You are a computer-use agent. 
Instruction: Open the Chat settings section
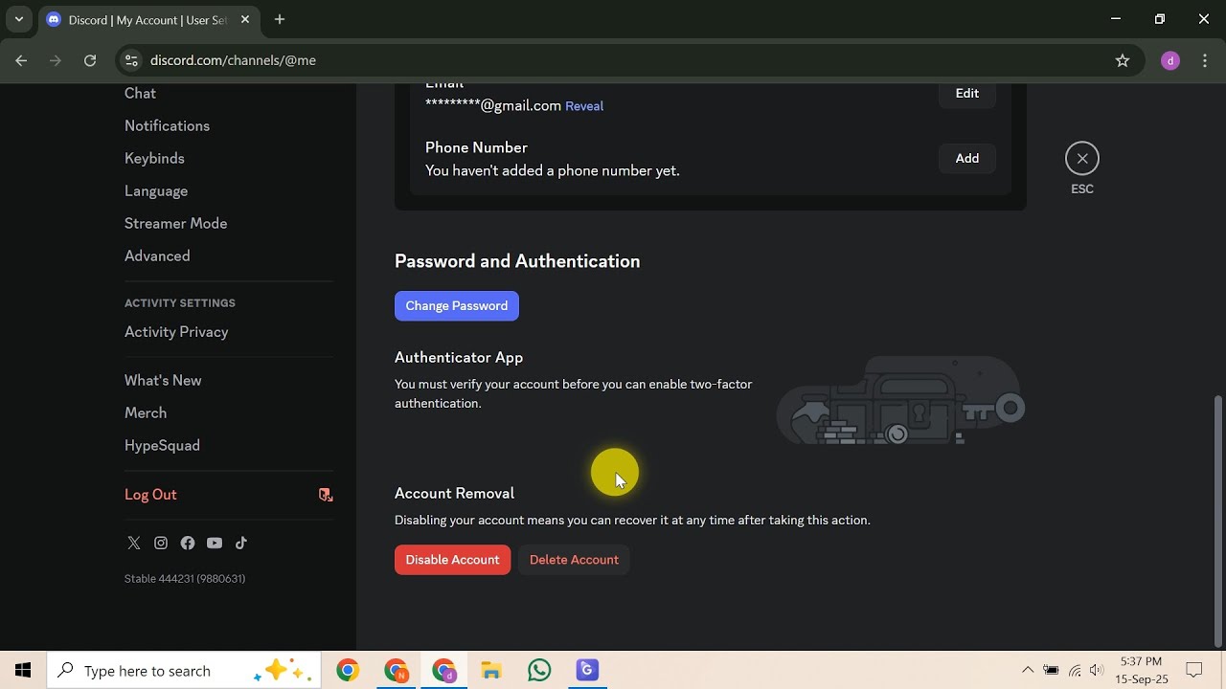tap(140, 94)
